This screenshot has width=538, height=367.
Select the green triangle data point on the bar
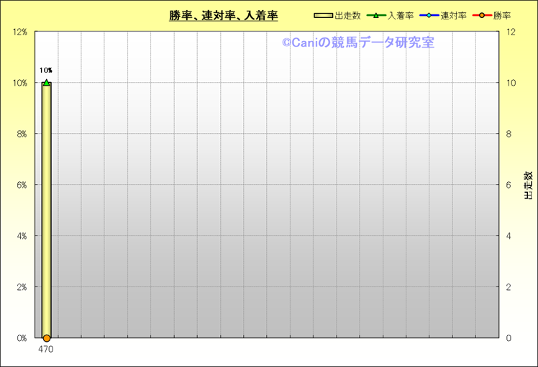(47, 83)
